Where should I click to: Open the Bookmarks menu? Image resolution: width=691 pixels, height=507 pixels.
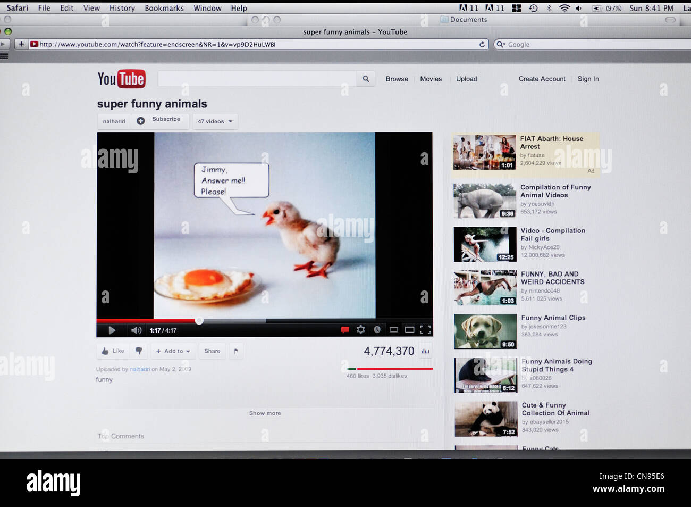click(164, 8)
